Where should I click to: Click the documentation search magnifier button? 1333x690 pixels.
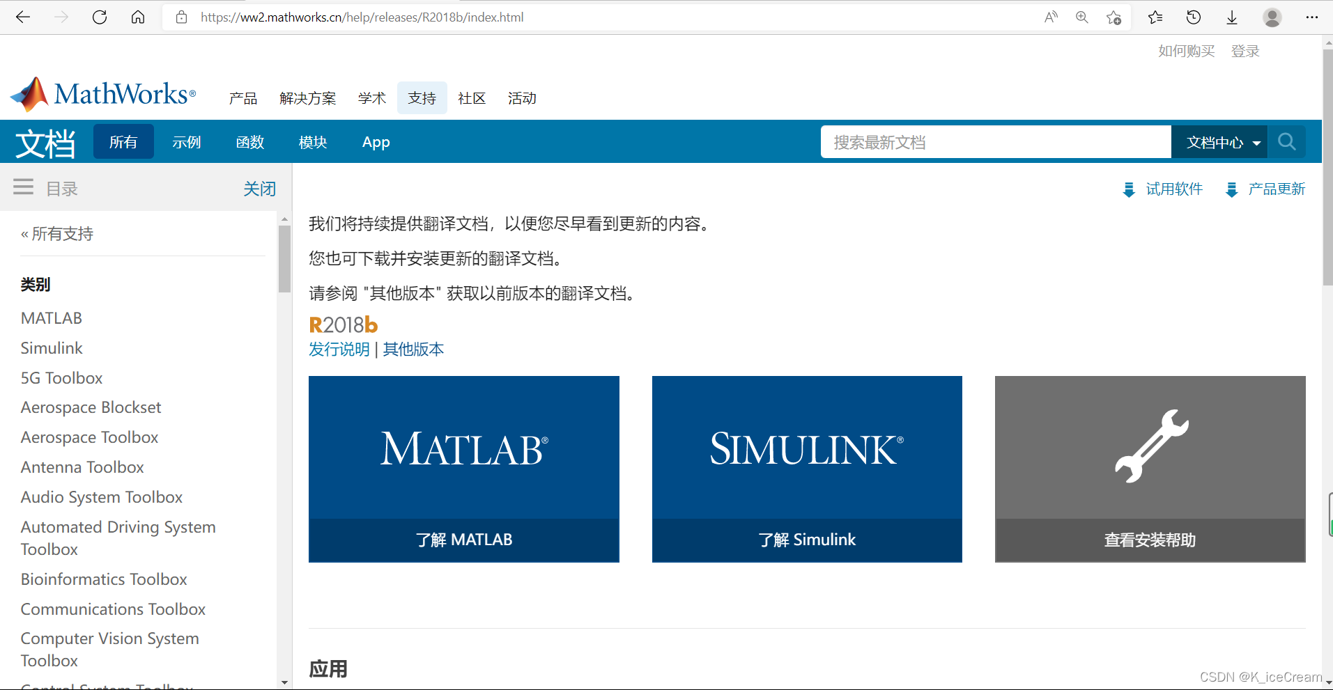click(1286, 142)
